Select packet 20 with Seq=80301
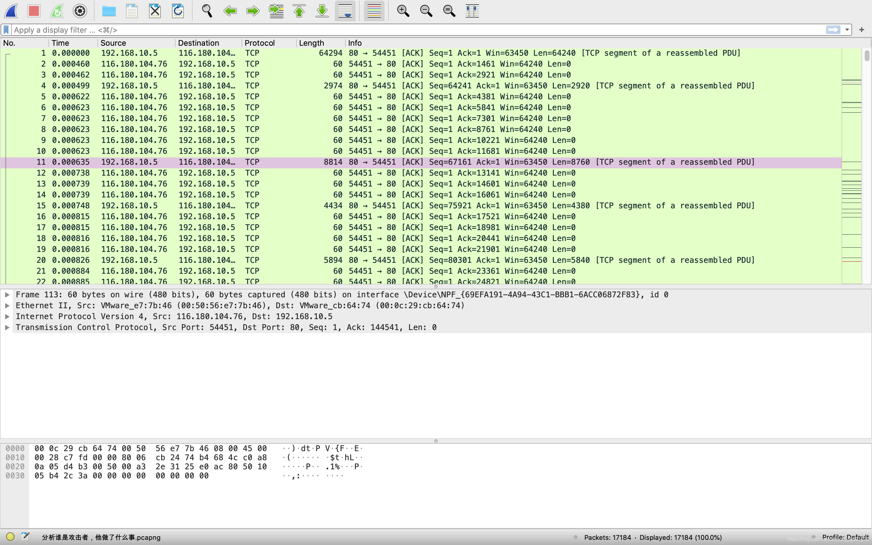 tap(421, 260)
